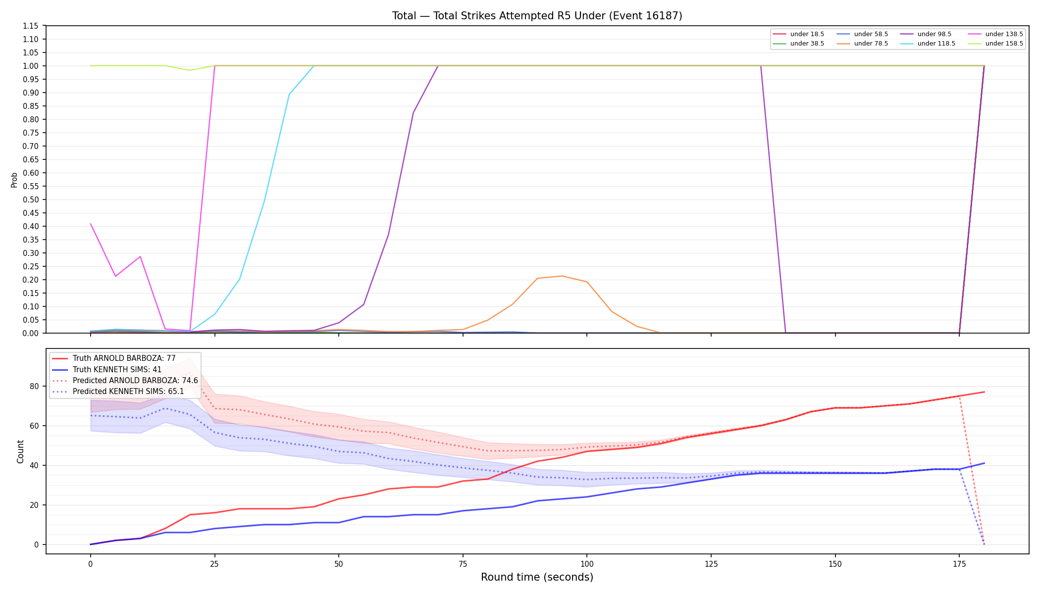Select the 1.15 tick on Prob axis
Image resolution: width=1040 pixels, height=594 pixels.
click(31, 26)
